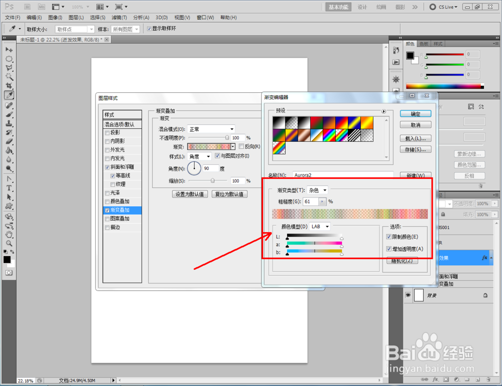This screenshot has width=502, height=386.
Task: Select the Polygonal Lasso tool
Action: [9, 68]
